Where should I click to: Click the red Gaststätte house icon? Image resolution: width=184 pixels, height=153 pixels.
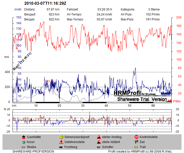[24, 137]
